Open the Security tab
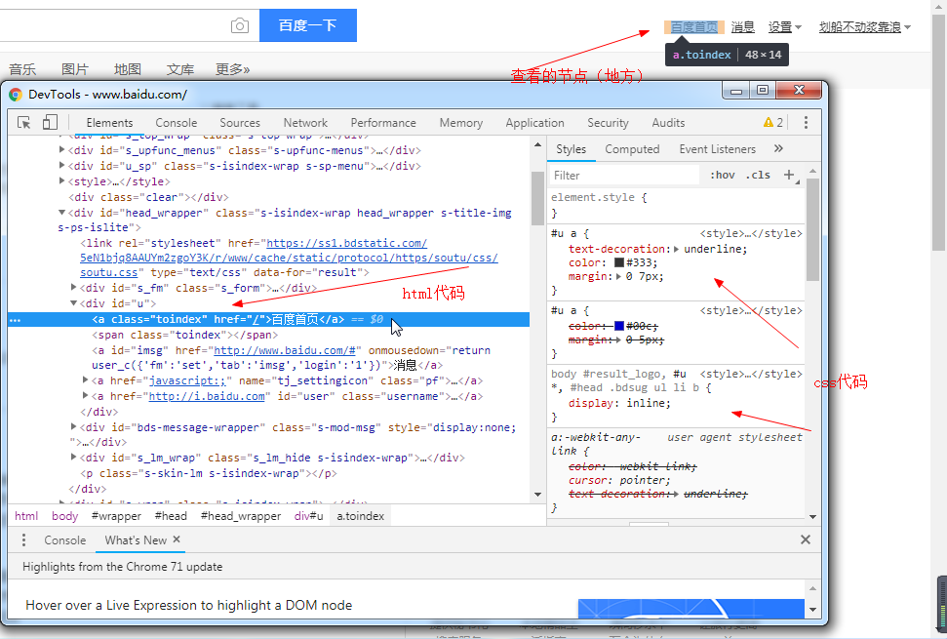Screen dimensions: 947x639 608,123
